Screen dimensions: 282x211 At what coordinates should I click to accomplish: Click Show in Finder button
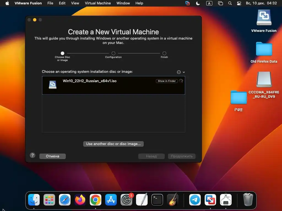coord(167,81)
